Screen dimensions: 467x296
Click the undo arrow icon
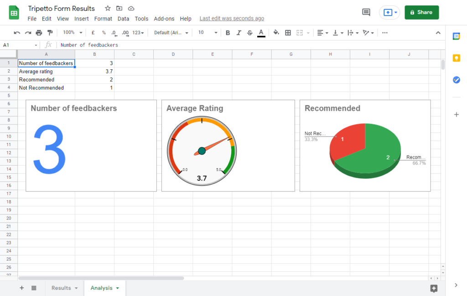pyautogui.click(x=17, y=33)
